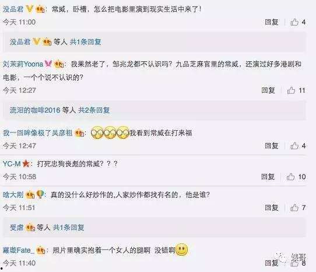316x272 pixels.
Task: Click the pink butterfly badge beside 刘茉莉Yoona
Action: coord(48,64)
